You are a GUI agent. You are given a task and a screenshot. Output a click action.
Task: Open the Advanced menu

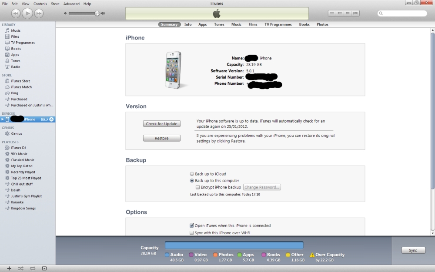pos(71,4)
